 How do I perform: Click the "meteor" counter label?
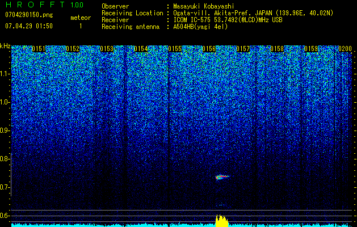81,18
